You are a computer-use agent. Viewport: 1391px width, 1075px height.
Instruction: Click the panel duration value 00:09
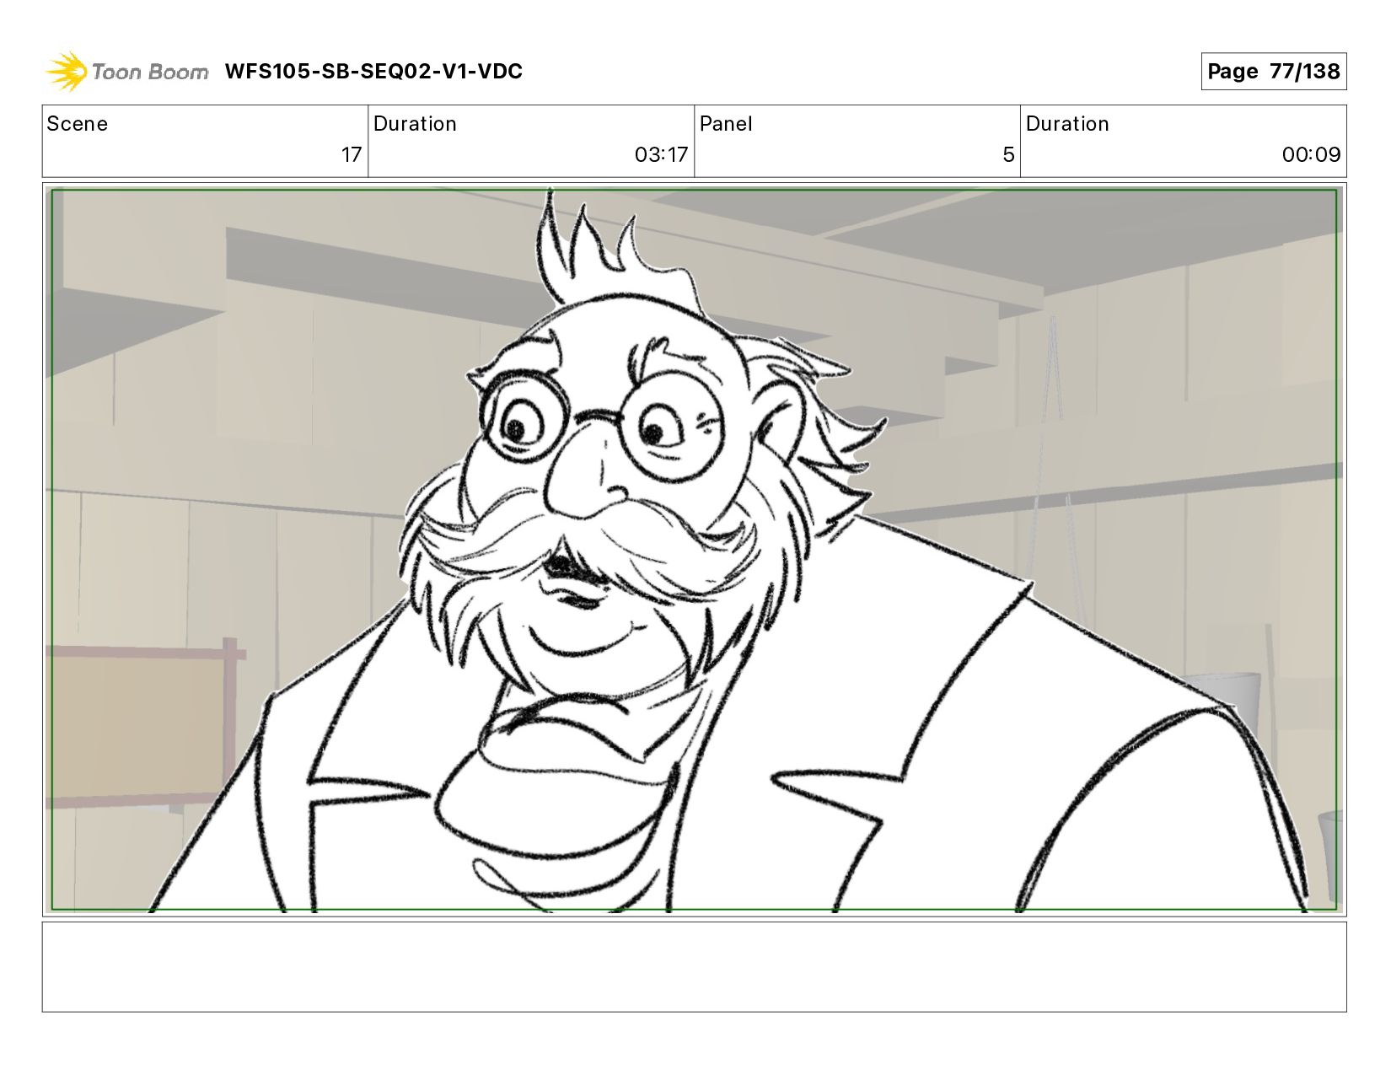coord(1311,155)
